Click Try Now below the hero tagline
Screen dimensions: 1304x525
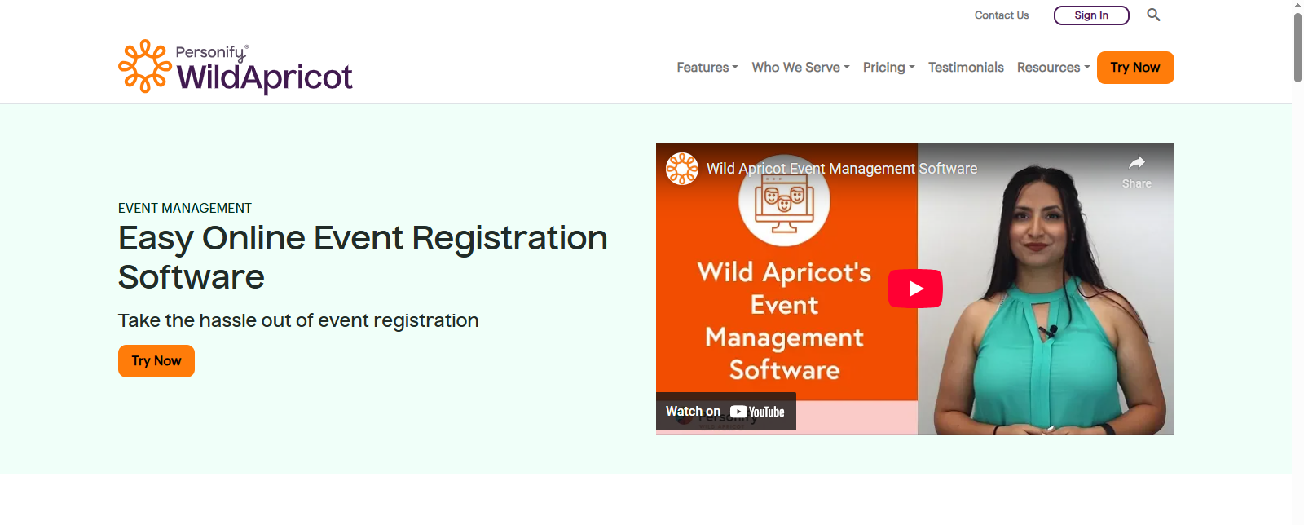pos(156,361)
